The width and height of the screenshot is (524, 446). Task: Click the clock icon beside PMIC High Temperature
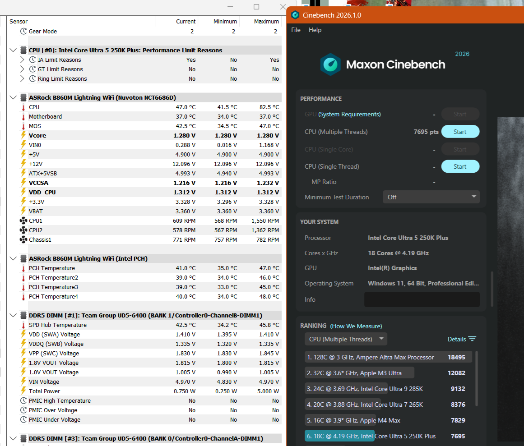click(23, 400)
